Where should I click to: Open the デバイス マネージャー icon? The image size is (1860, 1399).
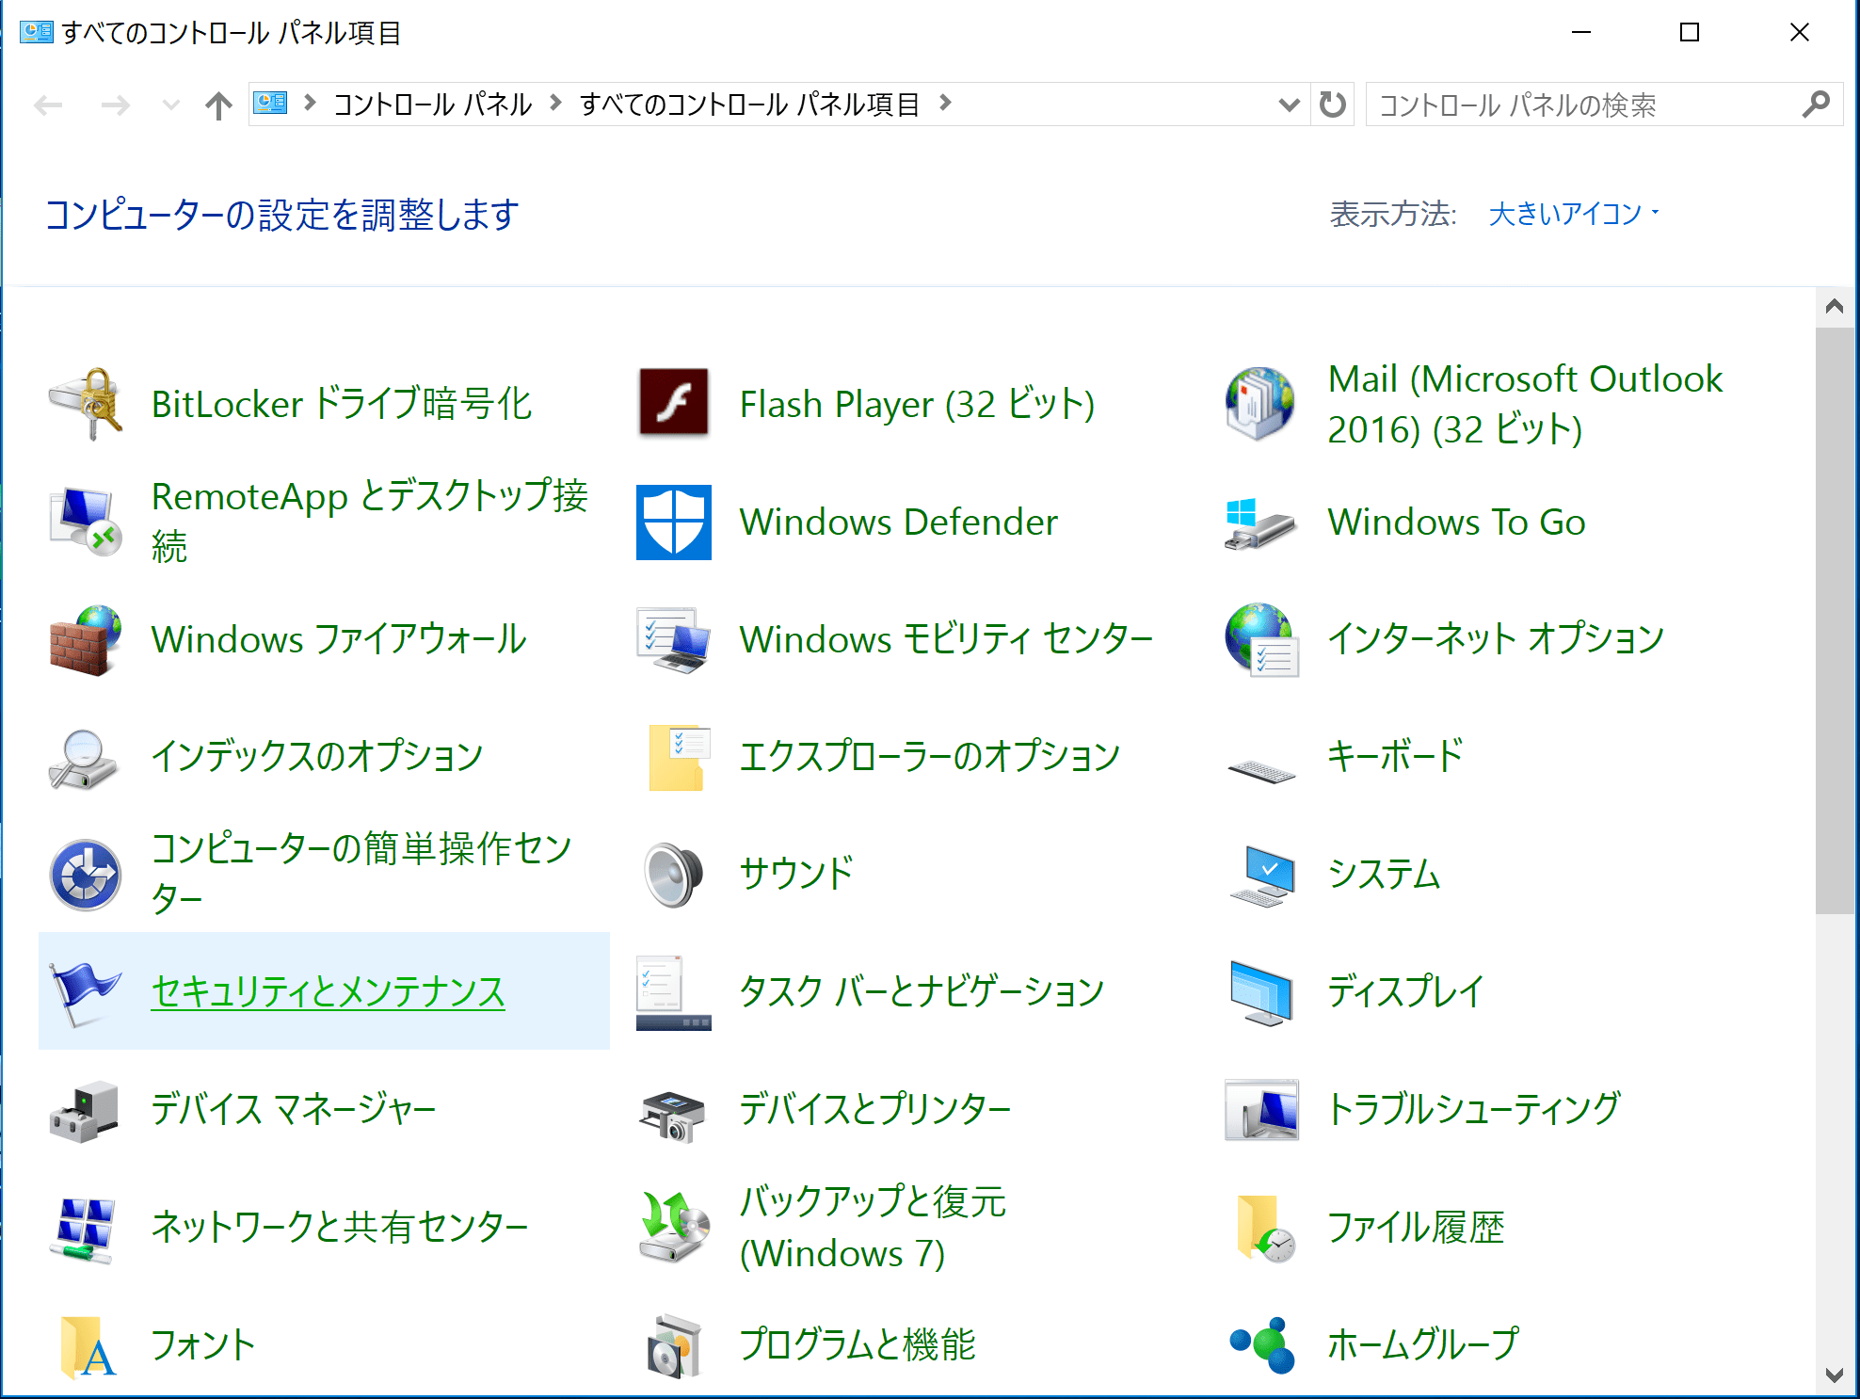[86, 1110]
